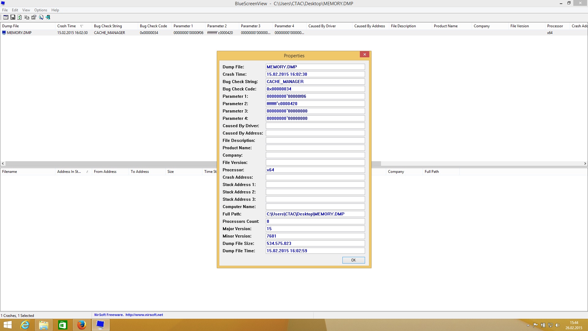Click the Save Selected Items floppy icon

tap(13, 17)
